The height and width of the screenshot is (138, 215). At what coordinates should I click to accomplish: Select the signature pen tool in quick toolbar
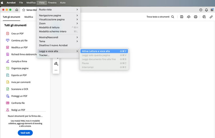[56, 64]
